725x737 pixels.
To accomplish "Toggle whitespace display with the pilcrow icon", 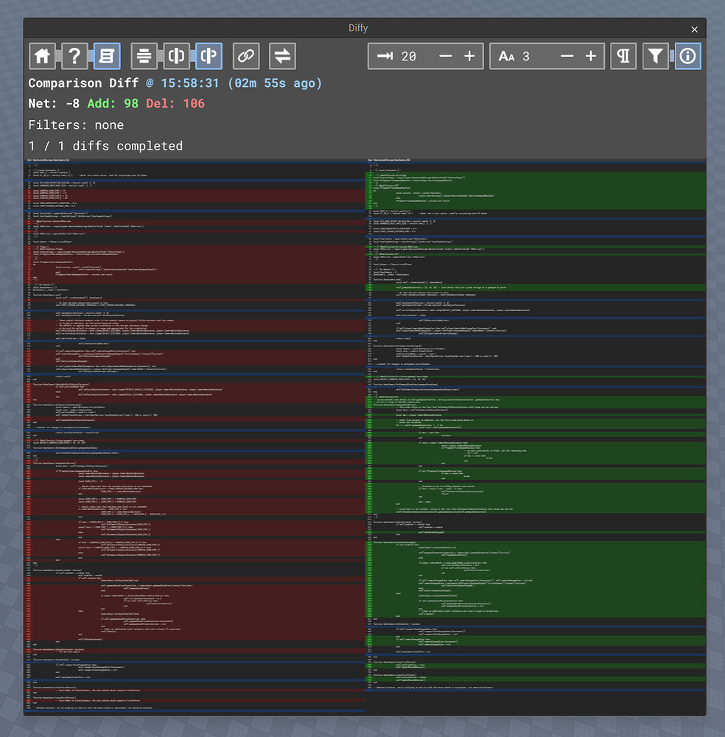I will (x=623, y=56).
